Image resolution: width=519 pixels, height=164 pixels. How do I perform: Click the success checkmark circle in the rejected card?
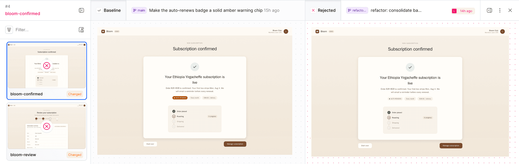coord(410,67)
